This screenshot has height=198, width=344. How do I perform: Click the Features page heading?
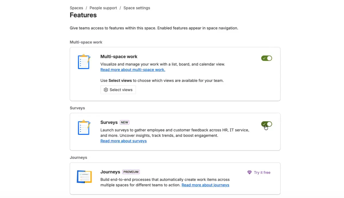[x=83, y=15]
